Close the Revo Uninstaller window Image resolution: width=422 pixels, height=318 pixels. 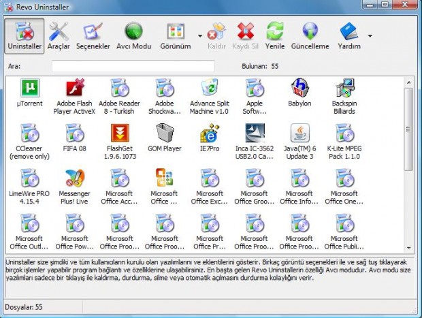(405, 4)
